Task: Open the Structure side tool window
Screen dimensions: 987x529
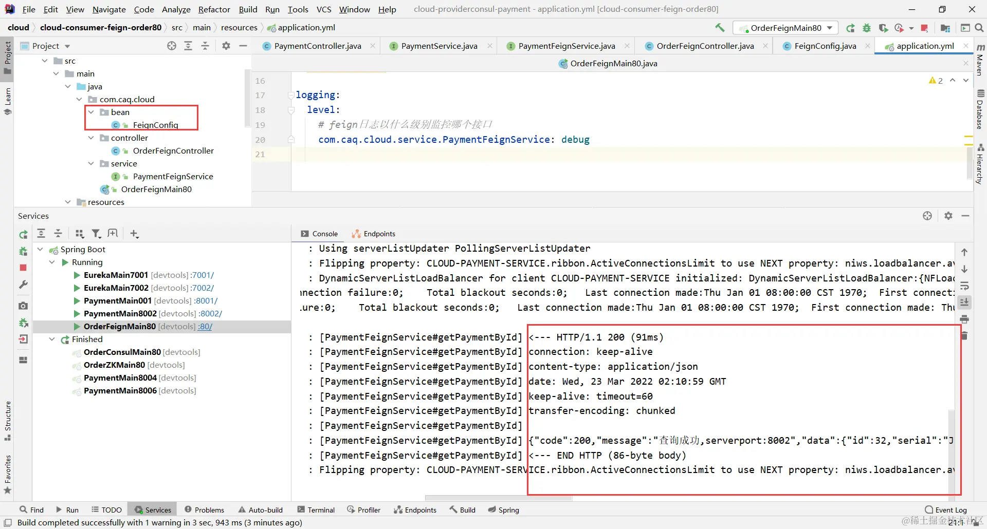Action: pos(8,421)
